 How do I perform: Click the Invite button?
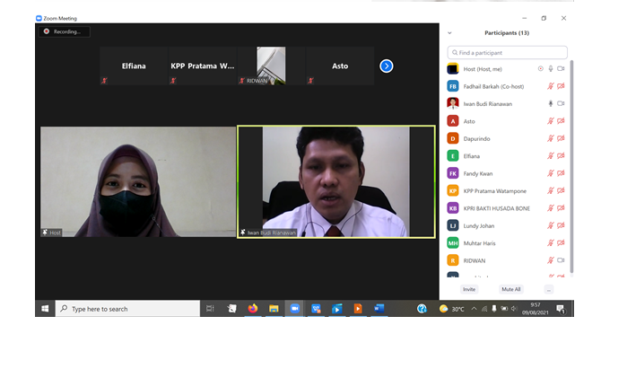pyautogui.click(x=469, y=289)
